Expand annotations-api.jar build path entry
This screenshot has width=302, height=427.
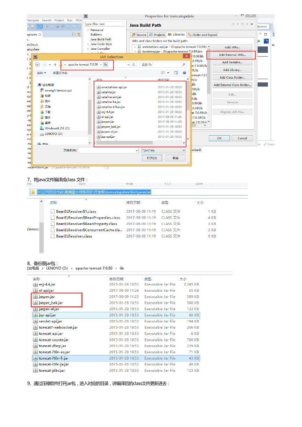tap(135, 47)
